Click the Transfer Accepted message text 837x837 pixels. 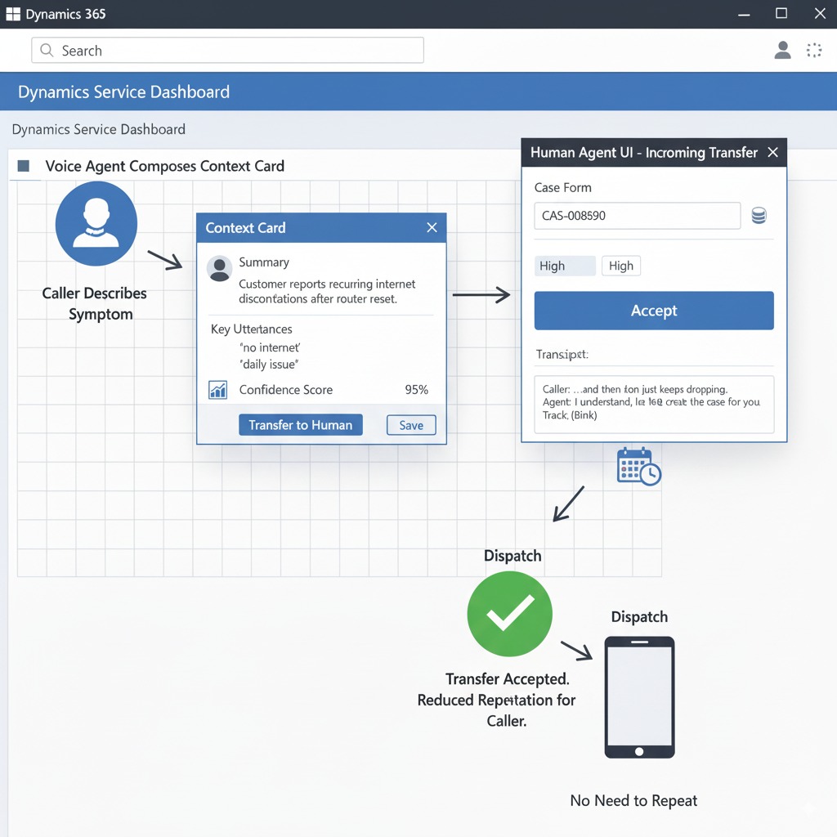coord(496,700)
